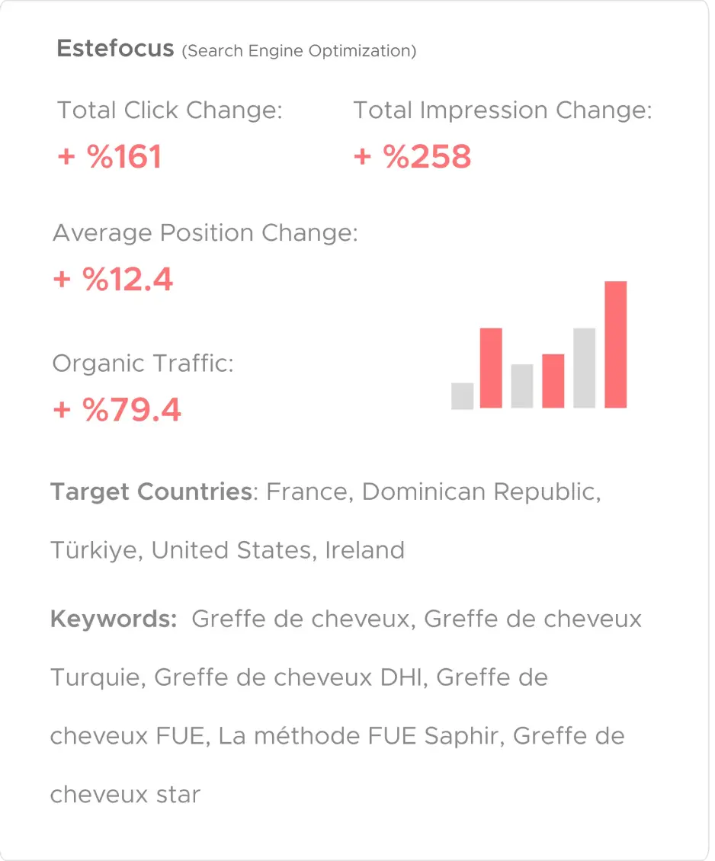Click the second bar from the left

(491, 367)
